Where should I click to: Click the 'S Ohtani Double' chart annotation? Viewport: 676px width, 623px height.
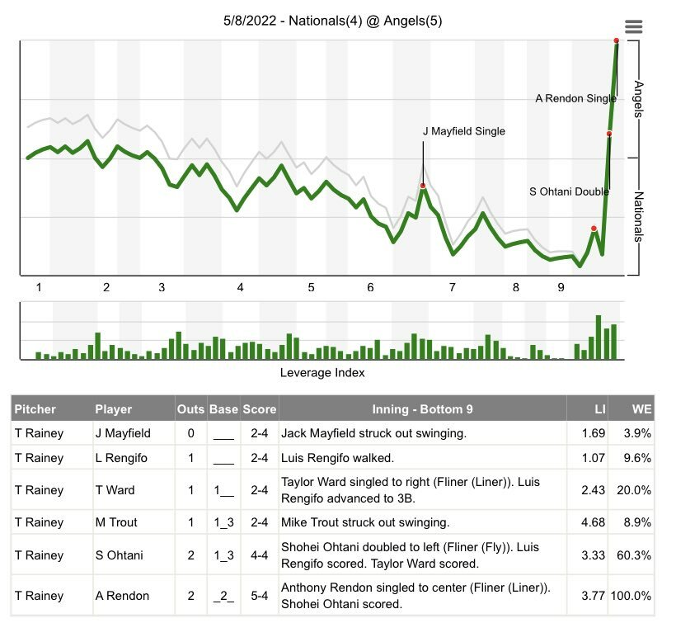coord(569,191)
